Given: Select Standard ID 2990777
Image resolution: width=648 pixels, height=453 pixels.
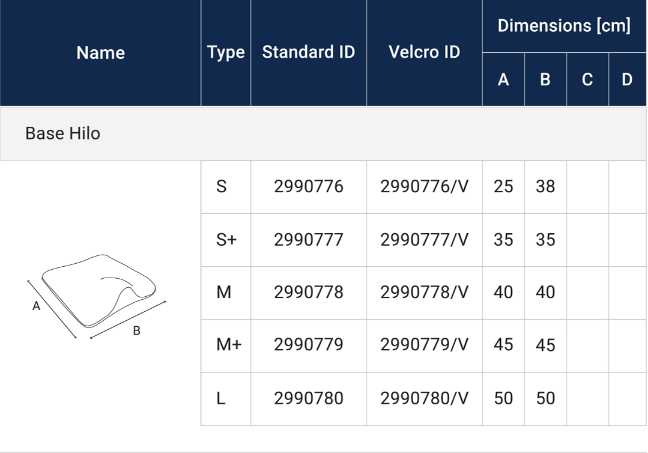Looking at the screenshot, I should pyautogui.click(x=308, y=240).
